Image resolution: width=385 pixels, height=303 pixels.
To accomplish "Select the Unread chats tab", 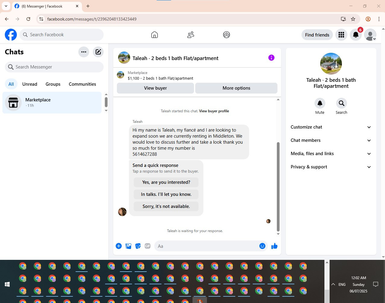I will [30, 84].
